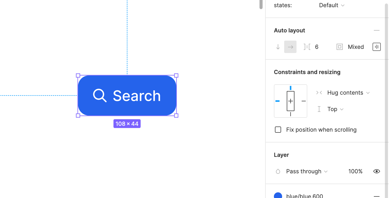Screen dimensions: 389x198
Task: Click the vertical constraint icon
Action: pos(319,109)
